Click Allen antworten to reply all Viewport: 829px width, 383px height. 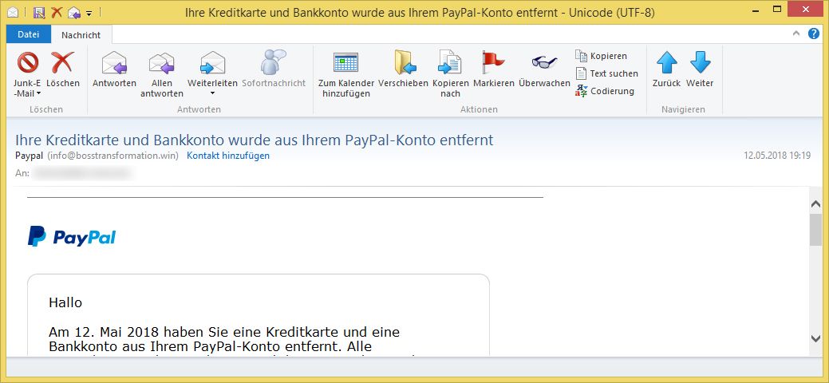162,63
